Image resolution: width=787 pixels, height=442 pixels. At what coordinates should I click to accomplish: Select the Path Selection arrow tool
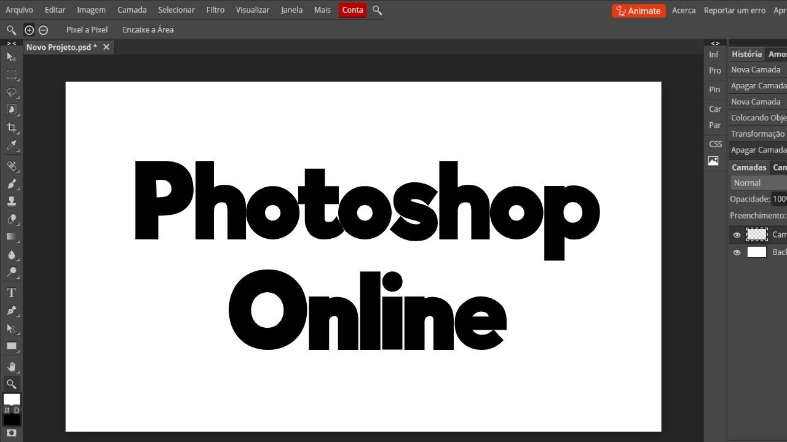tap(11, 328)
